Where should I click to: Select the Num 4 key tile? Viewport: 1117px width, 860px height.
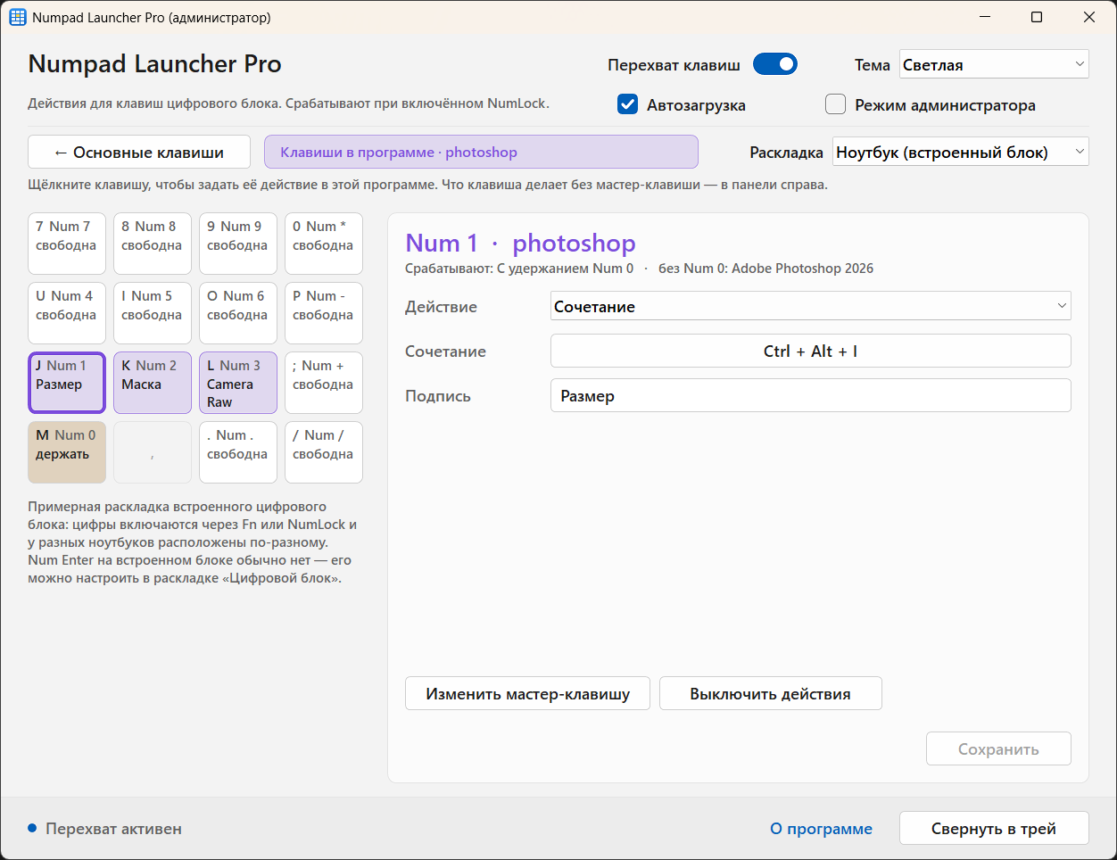click(67, 313)
